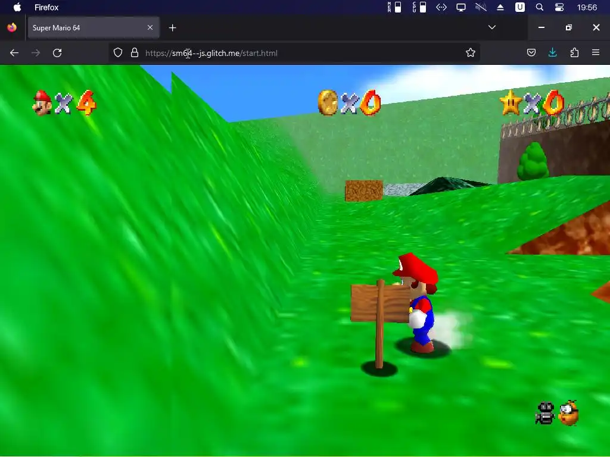Reload the current page
The height and width of the screenshot is (457, 610).
pyautogui.click(x=57, y=53)
